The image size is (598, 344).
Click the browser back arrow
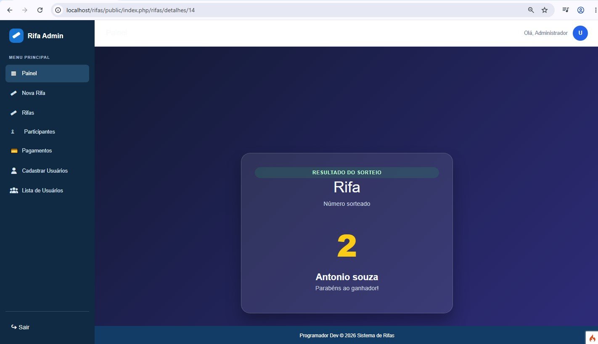(10, 10)
